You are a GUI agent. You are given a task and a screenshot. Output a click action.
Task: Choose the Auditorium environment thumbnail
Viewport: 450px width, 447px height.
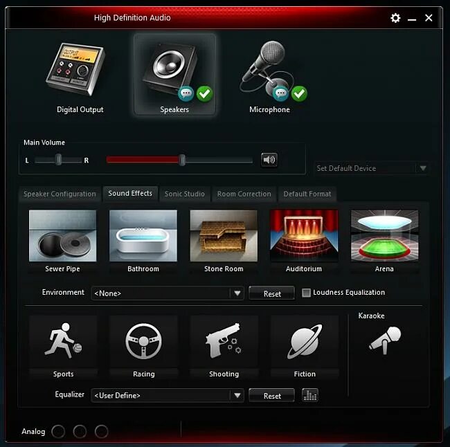304,235
